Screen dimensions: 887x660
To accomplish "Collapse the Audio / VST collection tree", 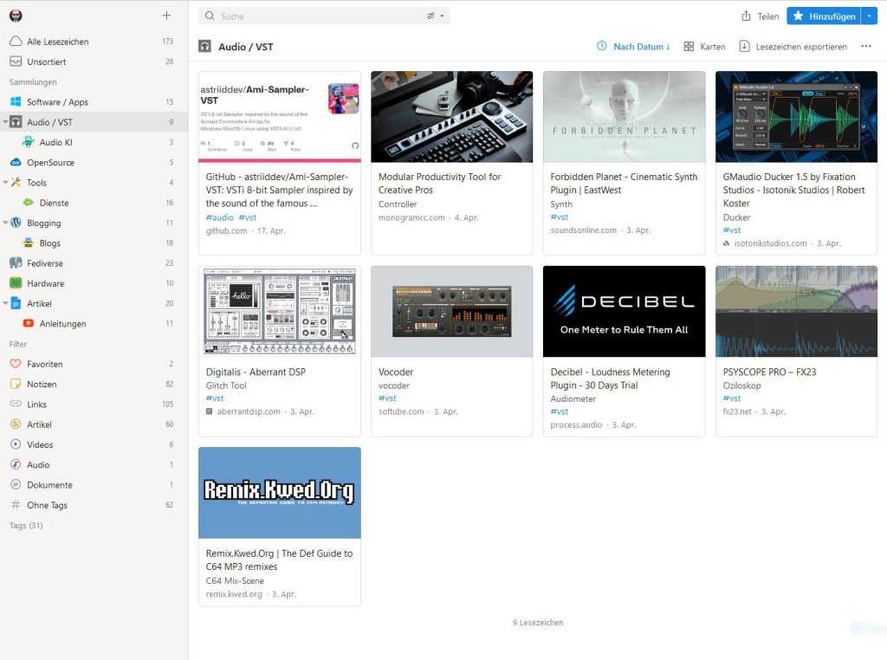I will pyautogui.click(x=5, y=121).
